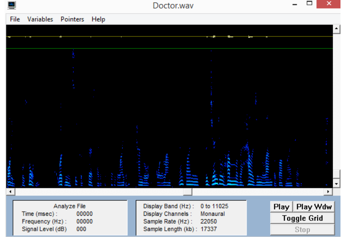Open the Pointers menu

[72, 19]
